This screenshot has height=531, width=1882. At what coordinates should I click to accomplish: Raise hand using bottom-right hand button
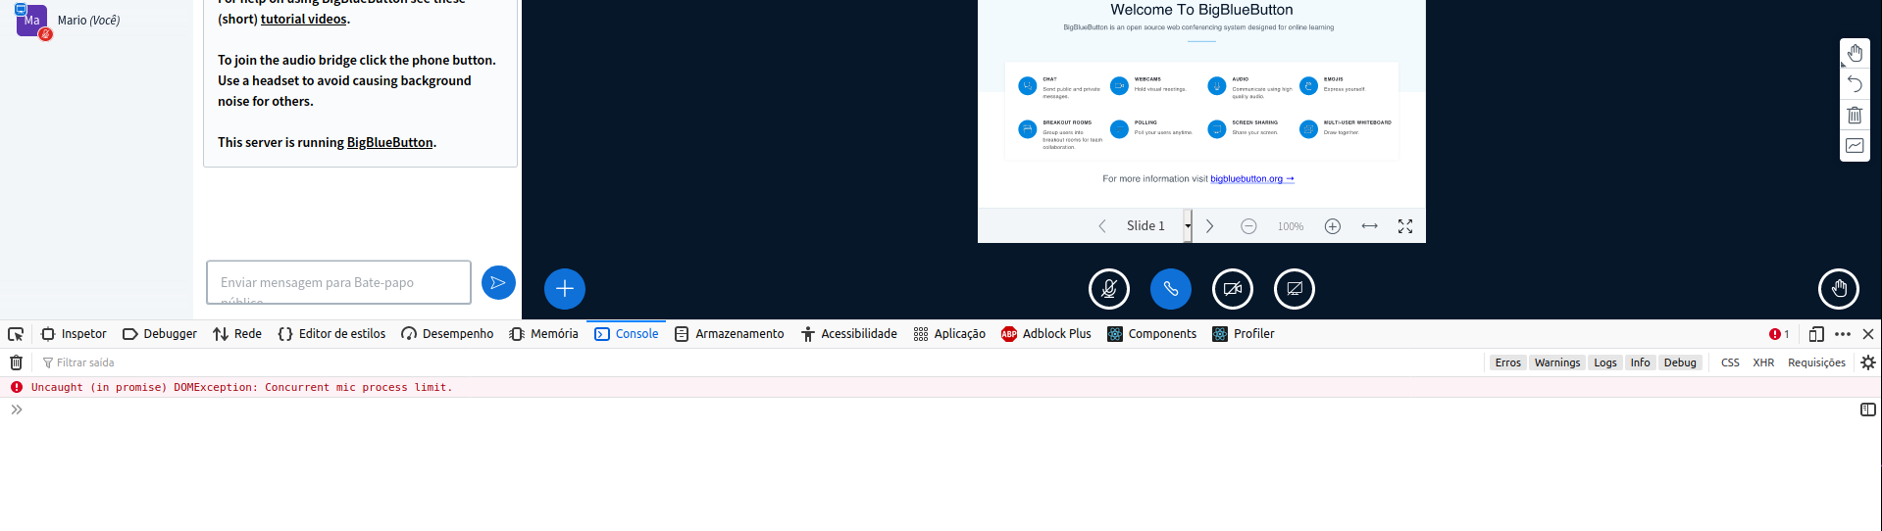[1839, 289]
